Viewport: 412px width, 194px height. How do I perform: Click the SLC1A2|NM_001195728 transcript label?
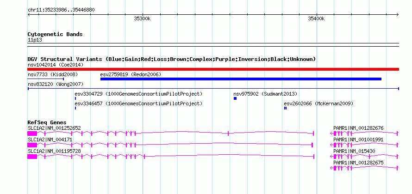pos(54,151)
